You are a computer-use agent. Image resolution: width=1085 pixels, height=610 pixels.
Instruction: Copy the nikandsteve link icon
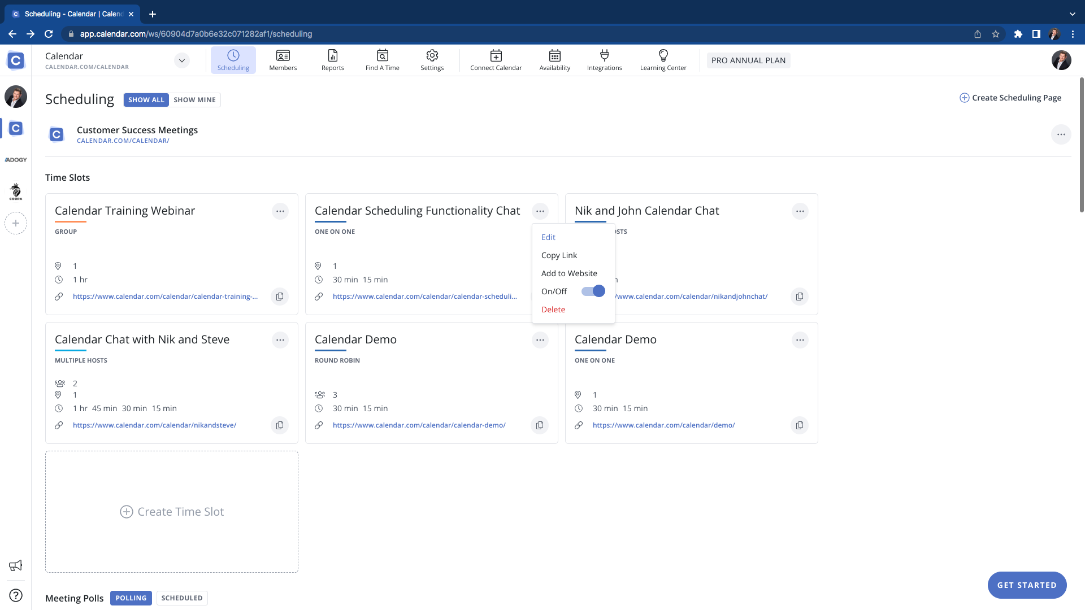point(280,425)
